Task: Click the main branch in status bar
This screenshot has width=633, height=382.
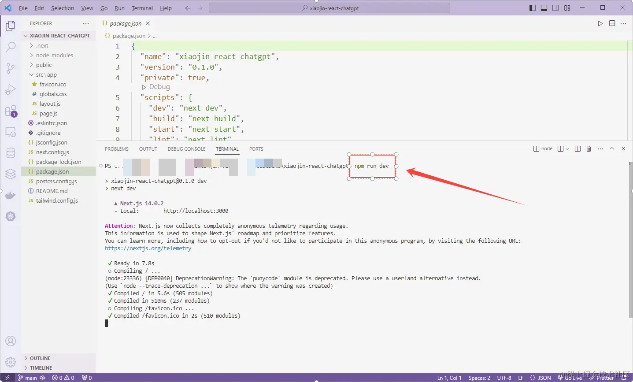Action: click(27, 378)
